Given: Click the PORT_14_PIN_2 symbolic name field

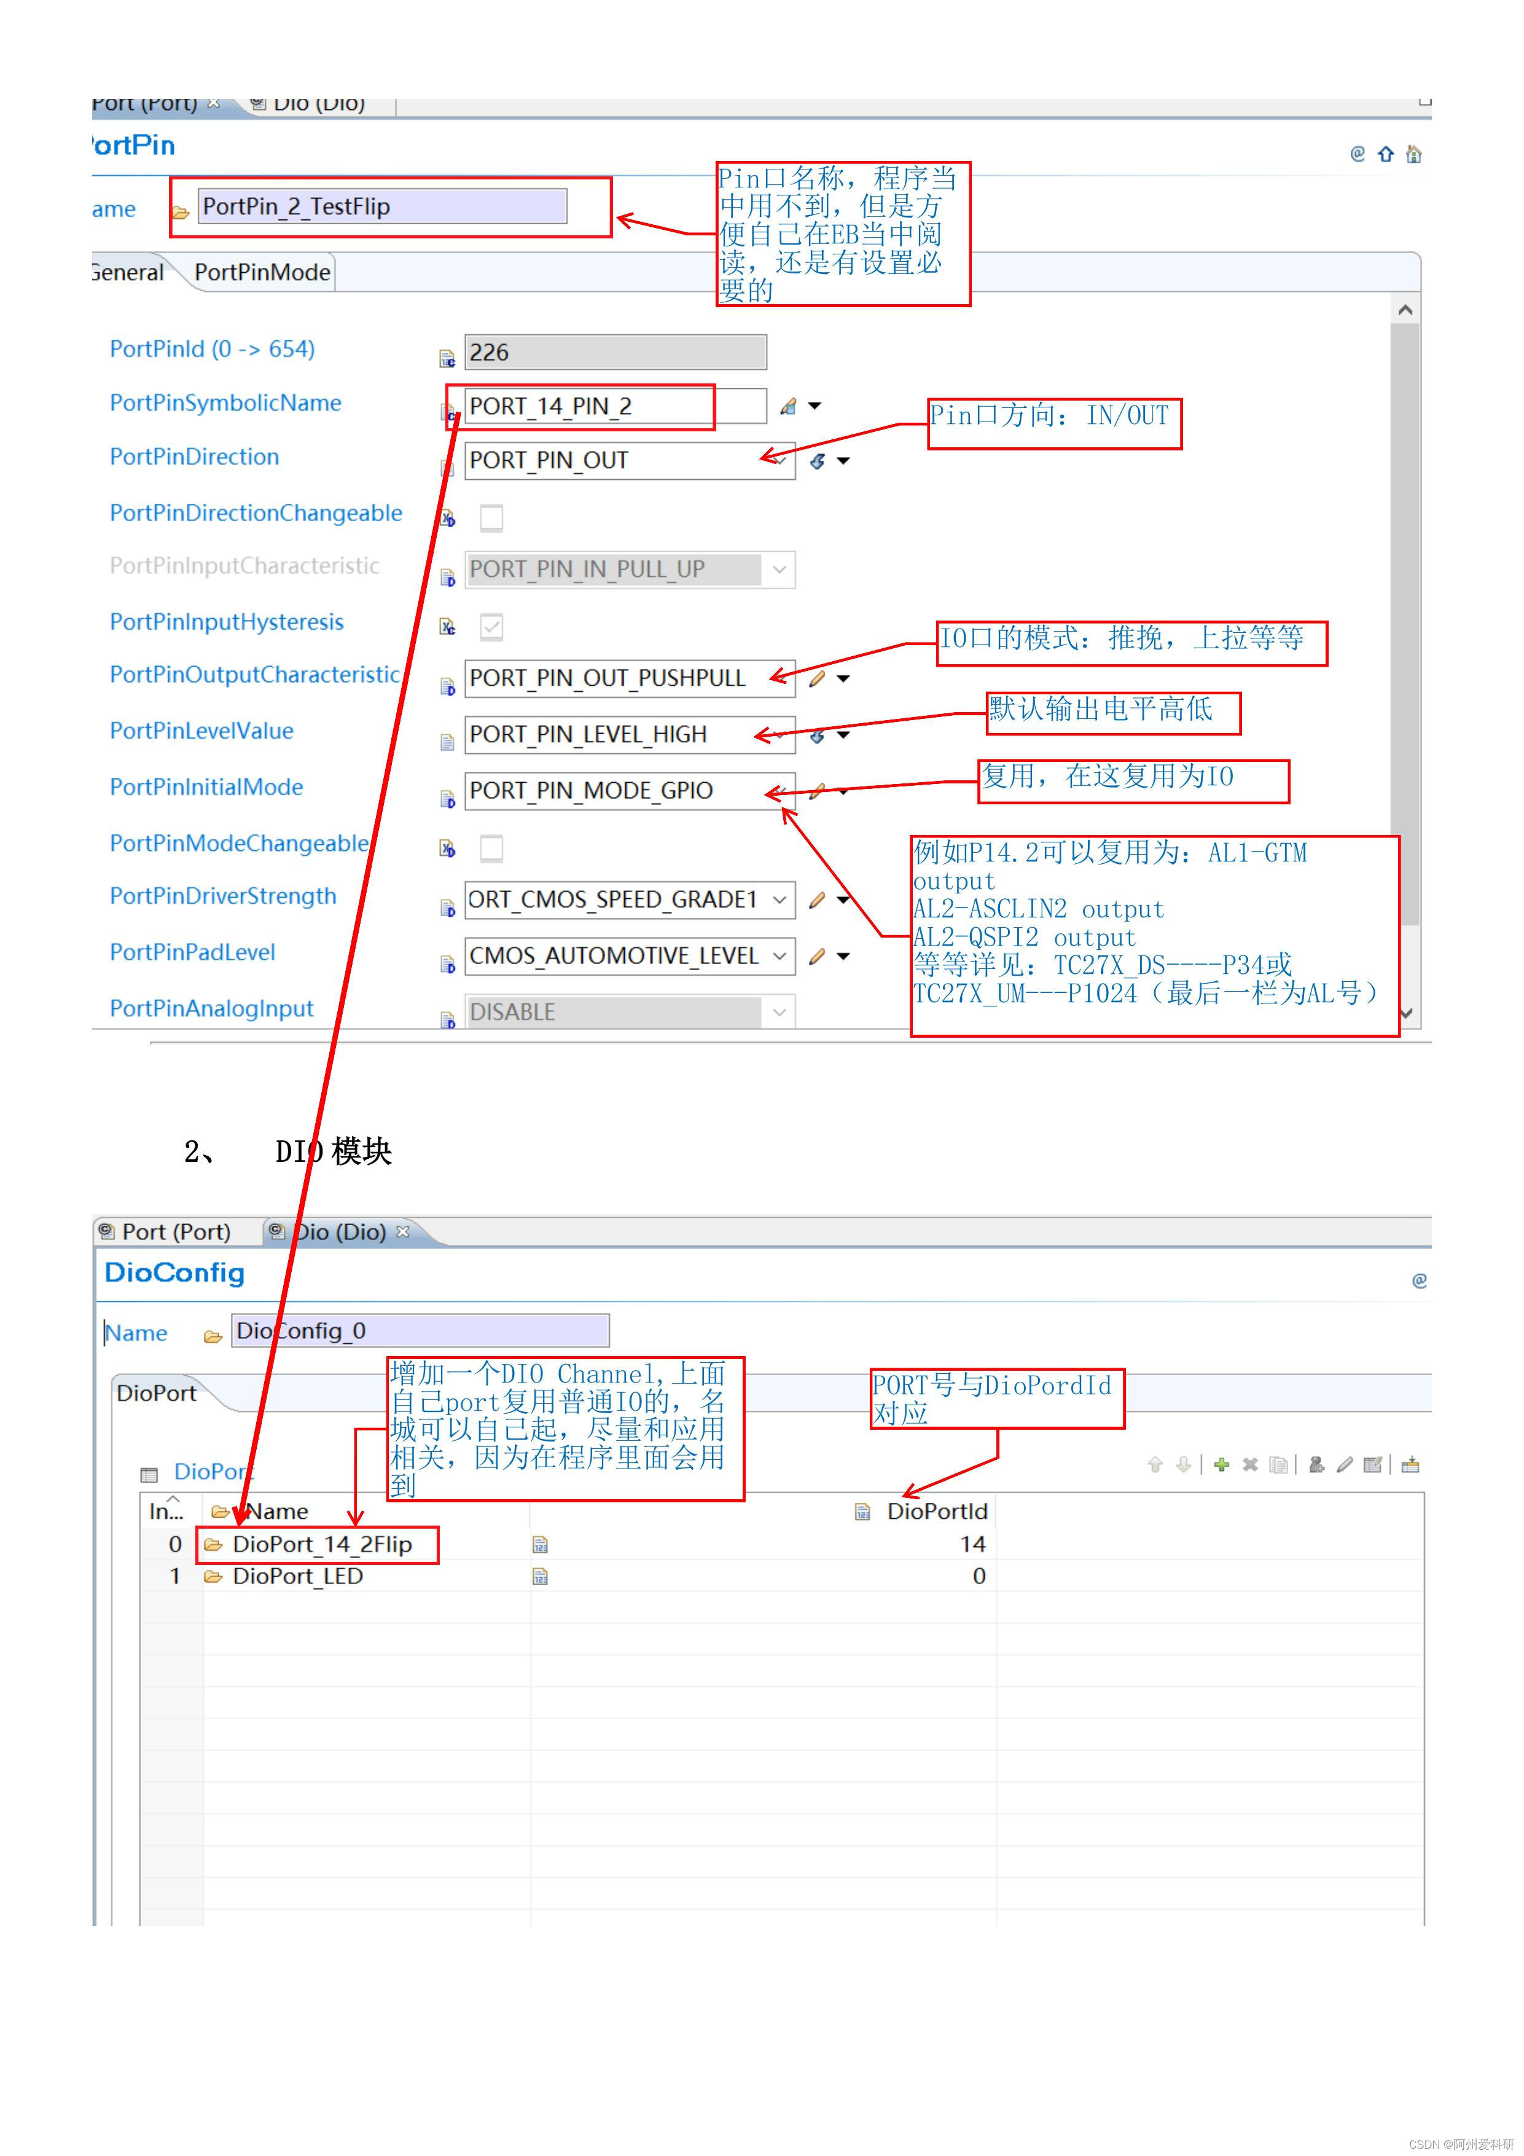Looking at the screenshot, I should click(x=615, y=406).
